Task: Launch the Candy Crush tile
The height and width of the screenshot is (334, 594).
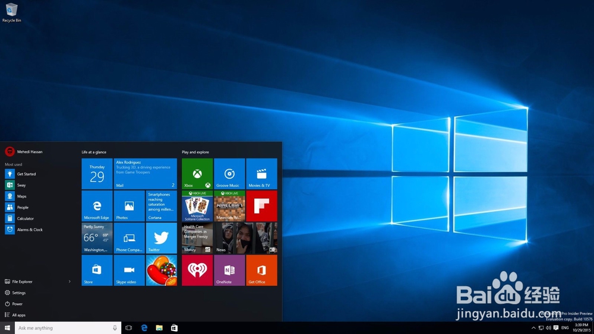Action: point(162,270)
